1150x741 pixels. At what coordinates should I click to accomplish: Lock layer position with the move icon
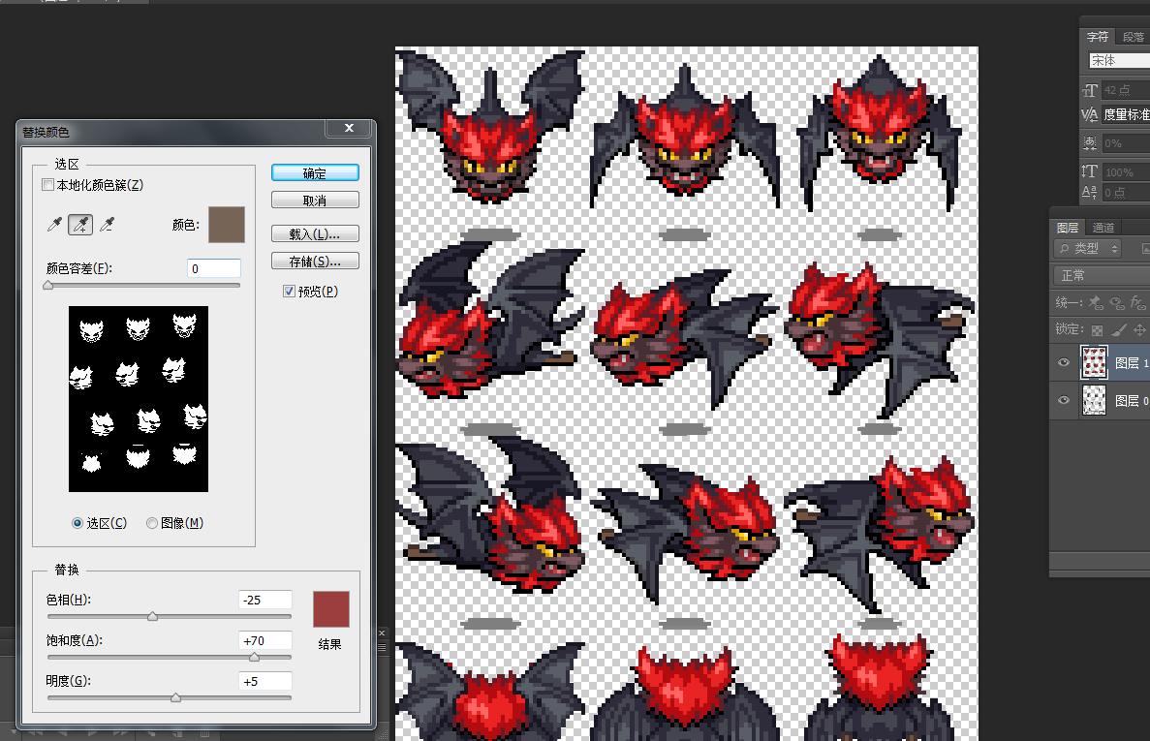pyautogui.click(x=1139, y=330)
